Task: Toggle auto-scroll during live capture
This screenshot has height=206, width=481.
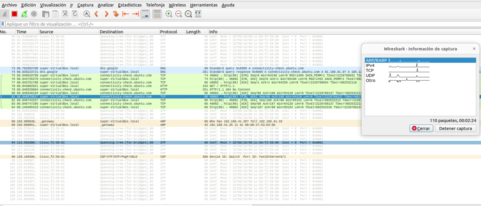Action: click(146, 14)
